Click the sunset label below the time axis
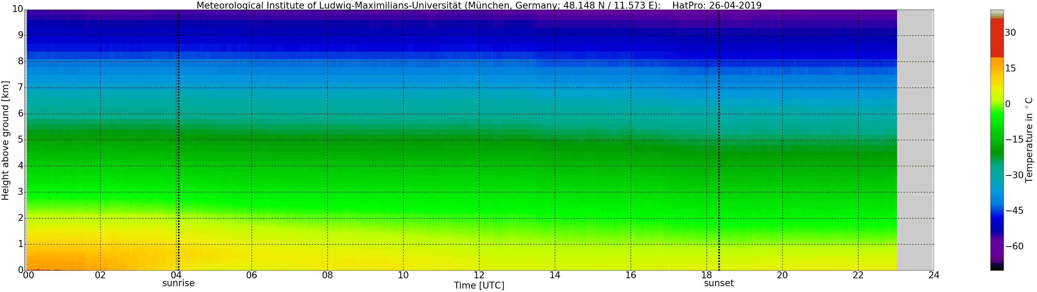This screenshot has width=1037, height=292. [719, 283]
